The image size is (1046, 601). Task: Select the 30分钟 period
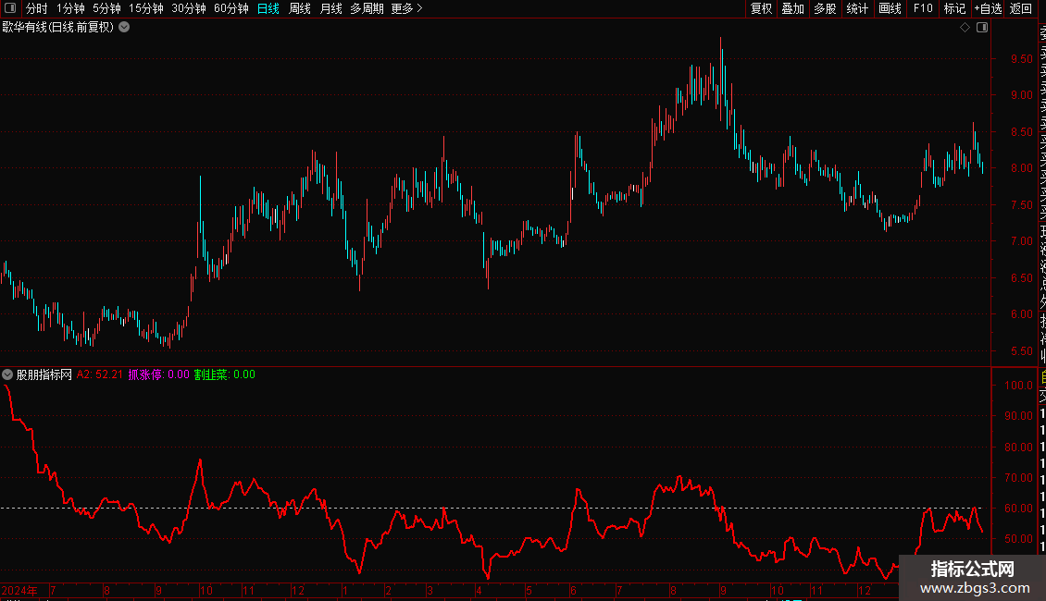coord(189,8)
